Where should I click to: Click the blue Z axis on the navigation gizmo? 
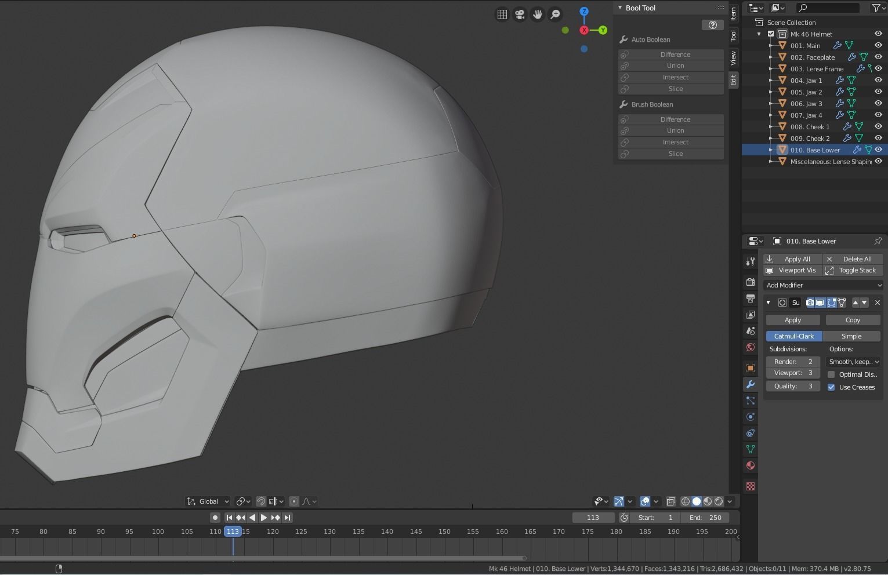point(584,12)
